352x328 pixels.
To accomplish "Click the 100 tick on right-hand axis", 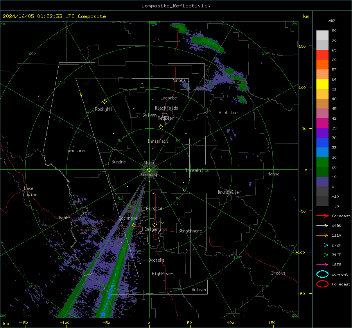I will coord(302,87).
